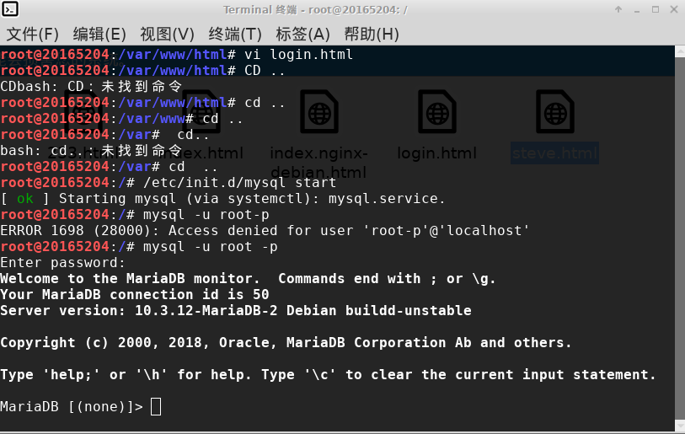The width and height of the screenshot is (685, 434).
Task: Open the 文件(F) menu
Action: click(x=33, y=34)
